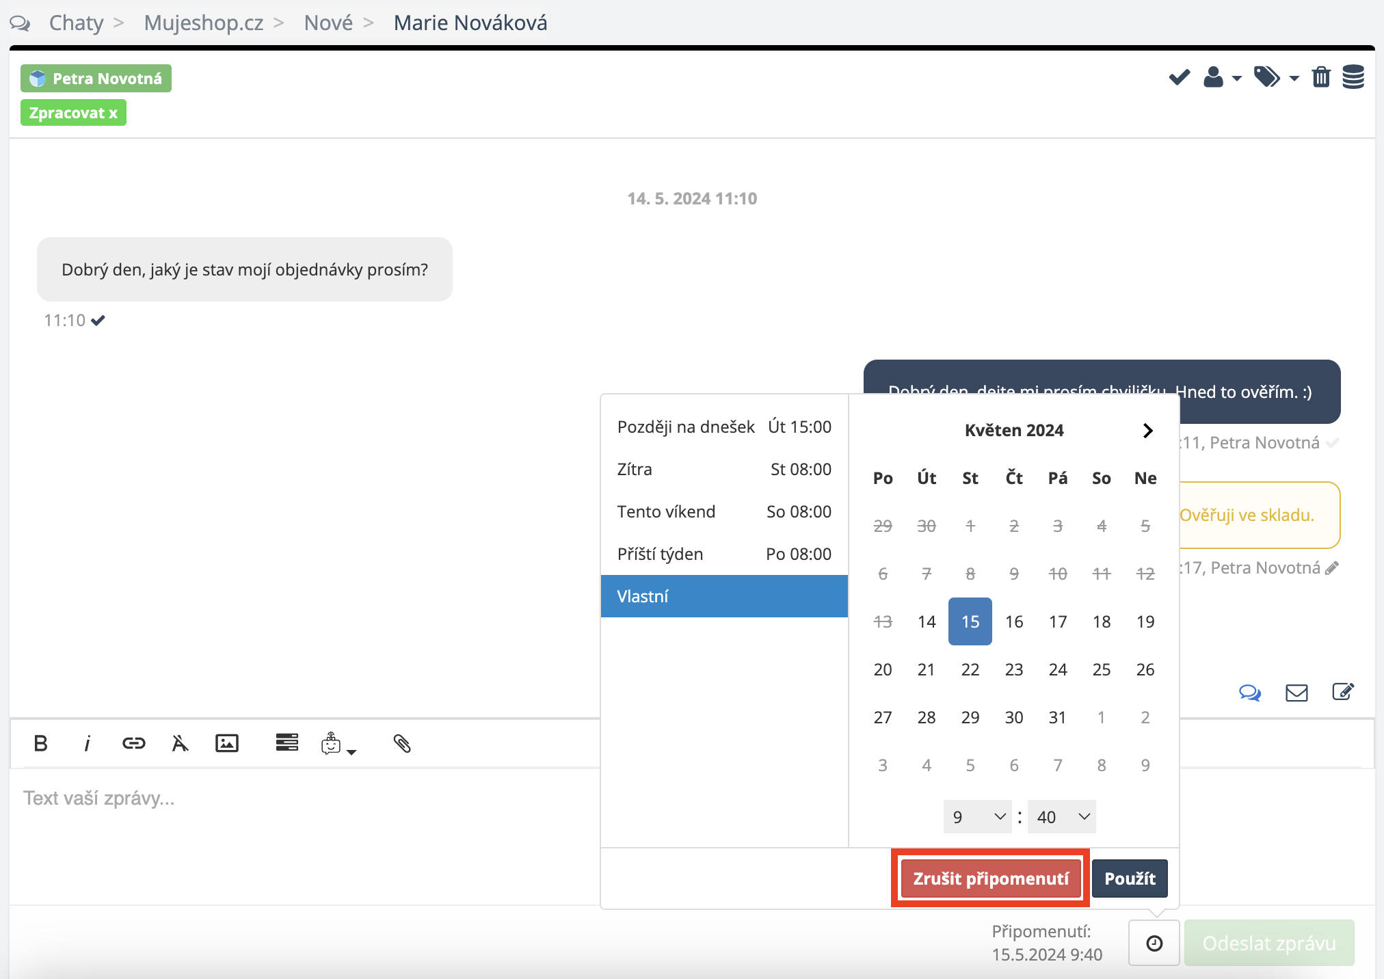Switch to email reply mode icon
This screenshot has width=1384, height=979.
pyautogui.click(x=1296, y=693)
